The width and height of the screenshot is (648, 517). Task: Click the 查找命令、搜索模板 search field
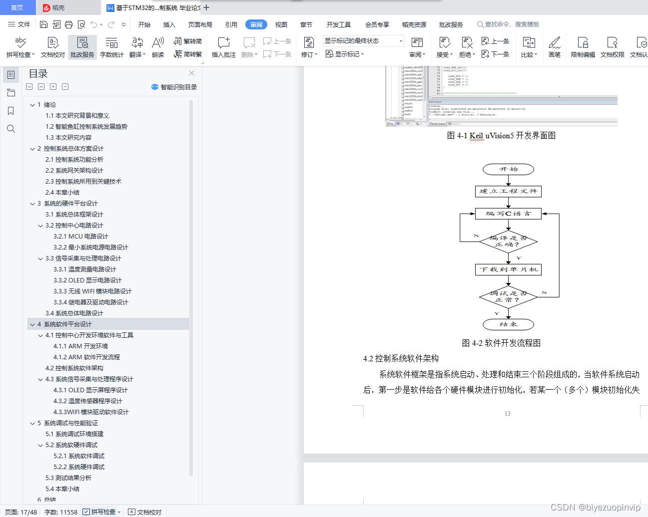[x=508, y=24]
